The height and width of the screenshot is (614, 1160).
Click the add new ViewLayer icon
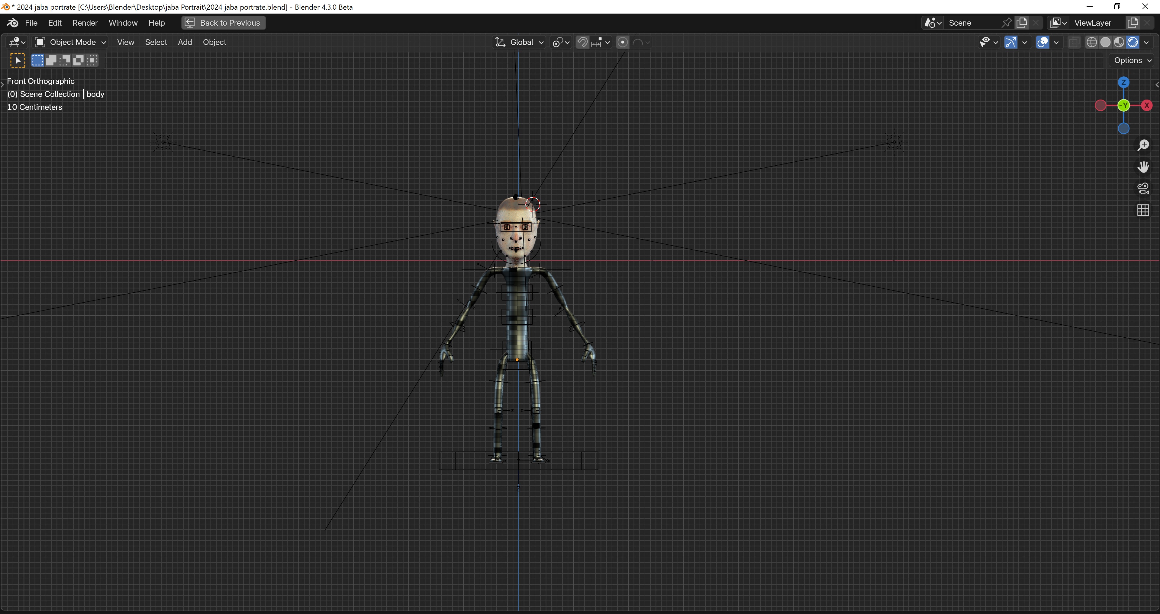1133,23
